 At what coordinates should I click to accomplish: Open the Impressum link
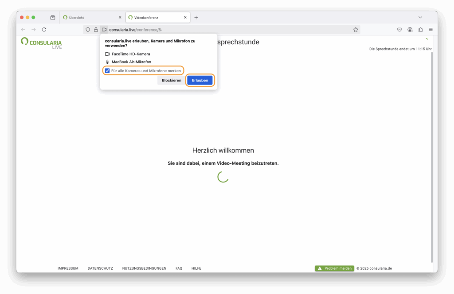click(68, 268)
